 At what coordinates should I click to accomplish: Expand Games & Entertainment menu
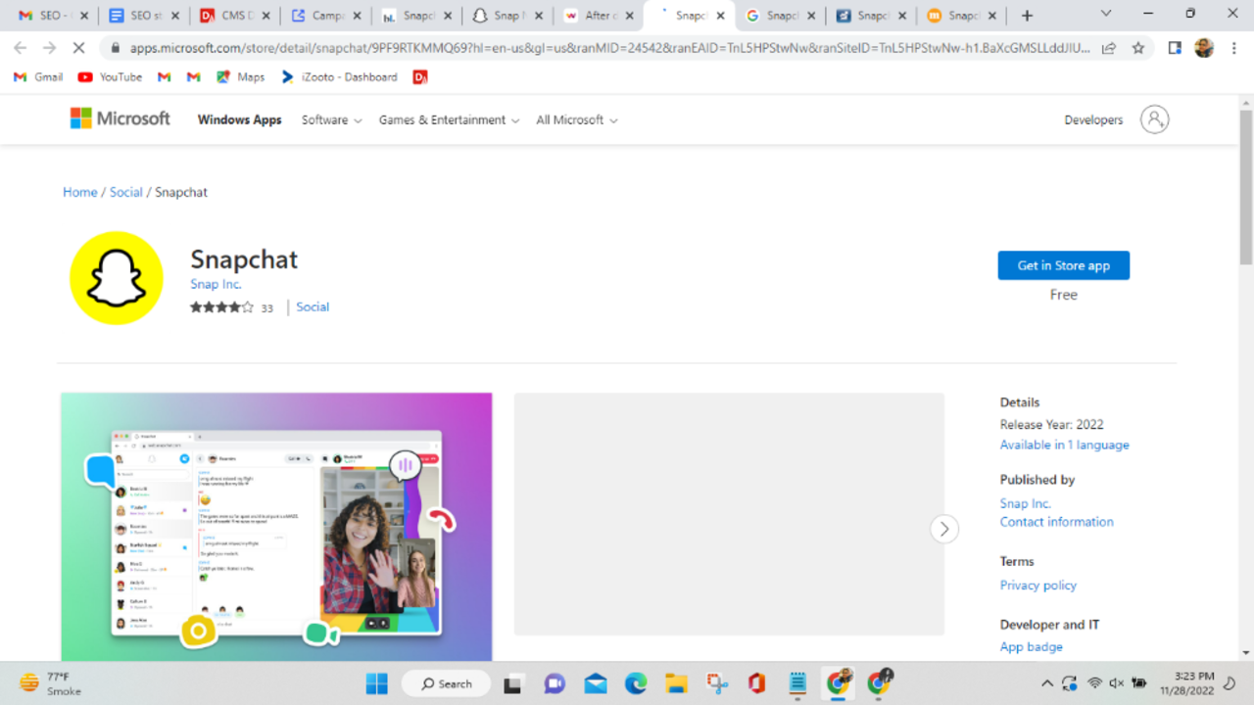click(x=449, y=119)
